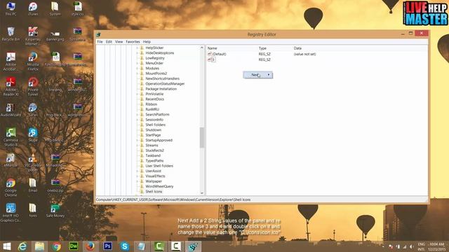Open the Recycle Bin

pyautogui.click(x=11, y=34)
